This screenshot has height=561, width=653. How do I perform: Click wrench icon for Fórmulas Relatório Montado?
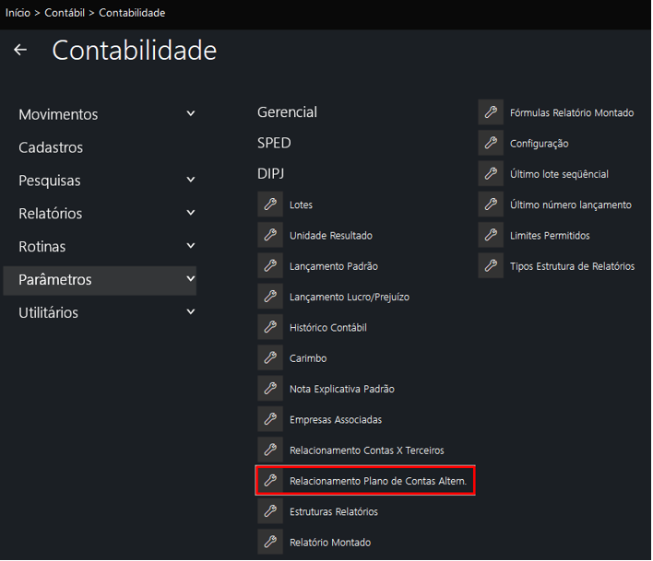tap(491, 112)
